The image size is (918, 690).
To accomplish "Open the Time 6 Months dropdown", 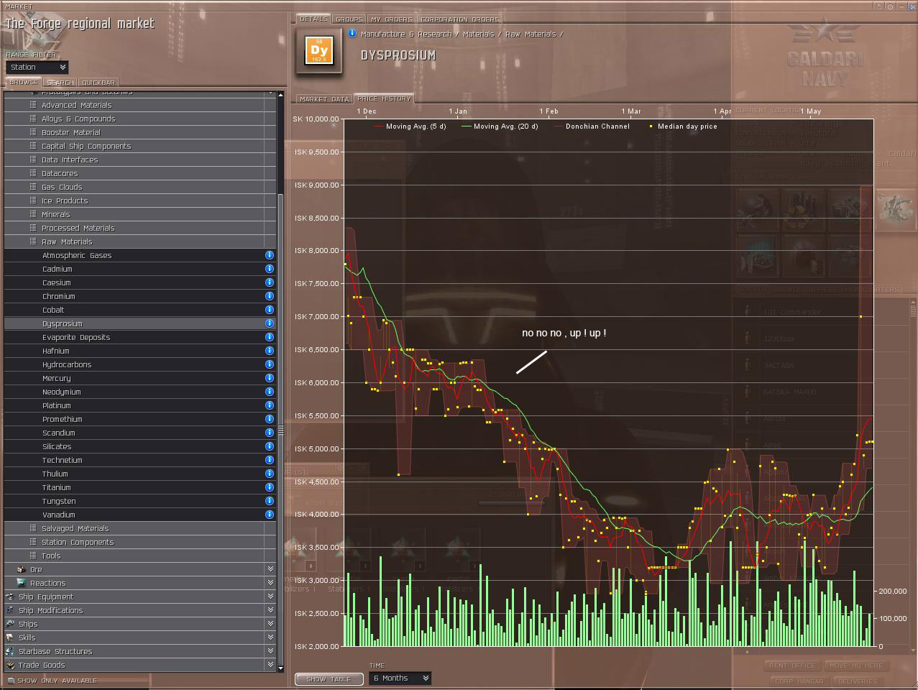I will coord(400,678).
